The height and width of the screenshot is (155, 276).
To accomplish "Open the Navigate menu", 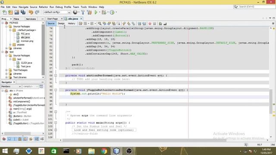I will (x=23, y=7).
